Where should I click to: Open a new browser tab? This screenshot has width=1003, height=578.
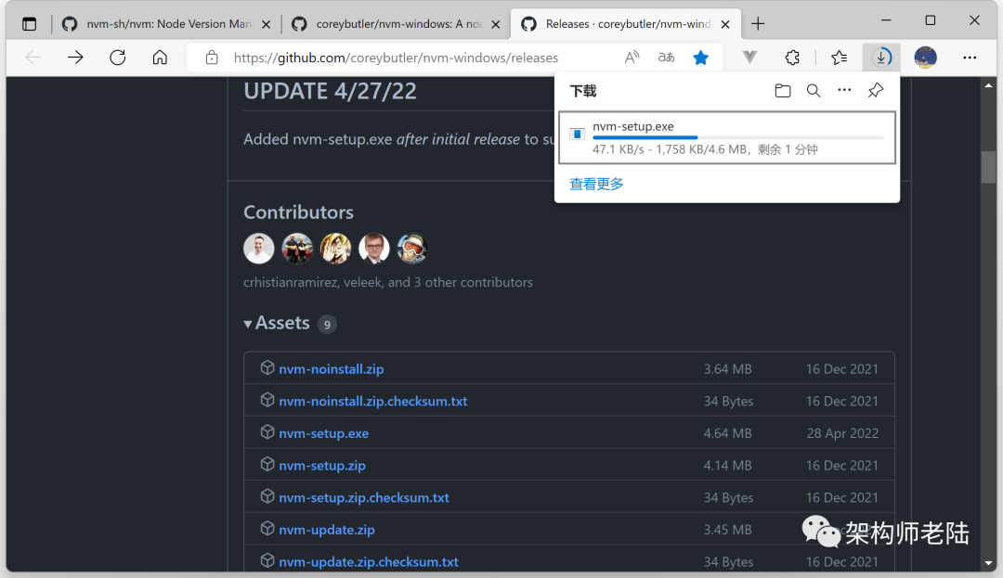(758, 24)
